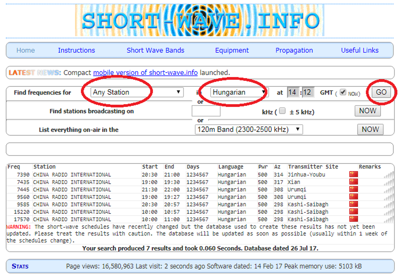
Task: Click the China flag in the 17570 row
Action: [x=353, y=219]
